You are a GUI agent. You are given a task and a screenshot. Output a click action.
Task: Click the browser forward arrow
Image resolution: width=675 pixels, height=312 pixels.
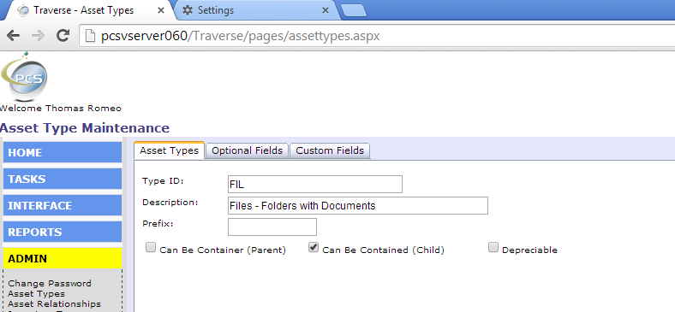pyautogui.click(x=39, y=36)
